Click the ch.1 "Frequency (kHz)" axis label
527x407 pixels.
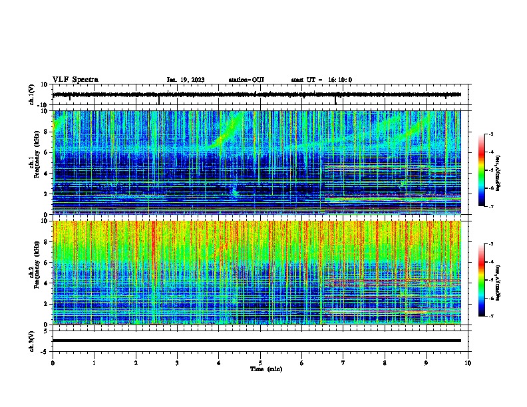pyautogui.click(x=37, y=154)
